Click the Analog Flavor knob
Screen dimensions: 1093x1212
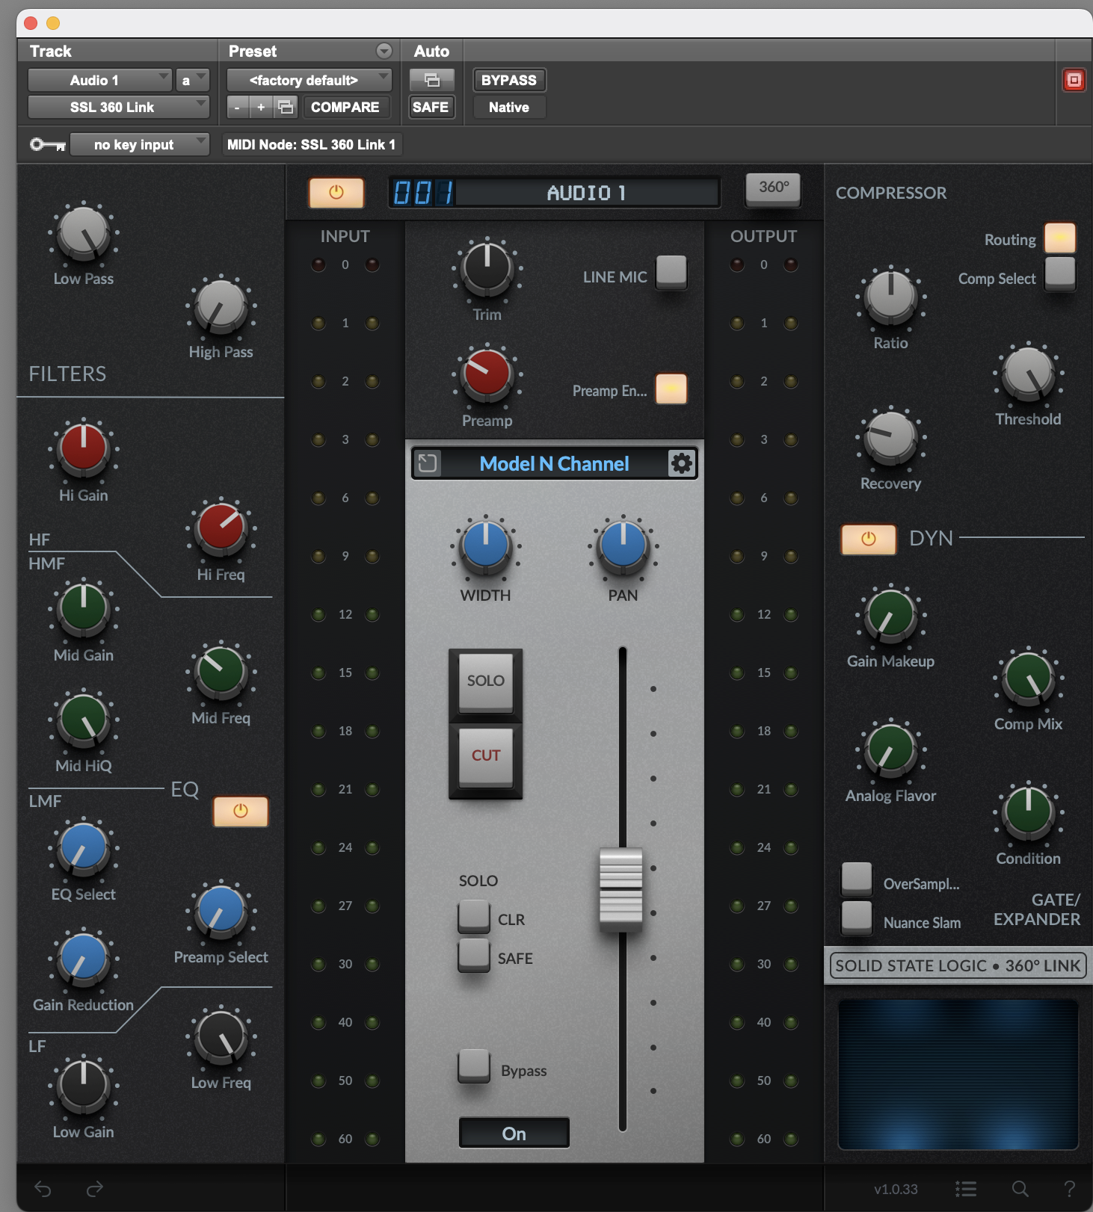coord(891,749)
